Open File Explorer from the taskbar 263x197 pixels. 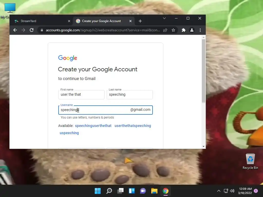point(154,191)
